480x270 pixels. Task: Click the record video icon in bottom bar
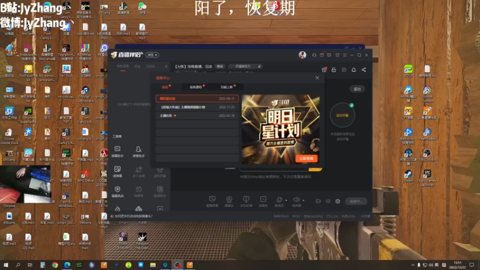319,201
